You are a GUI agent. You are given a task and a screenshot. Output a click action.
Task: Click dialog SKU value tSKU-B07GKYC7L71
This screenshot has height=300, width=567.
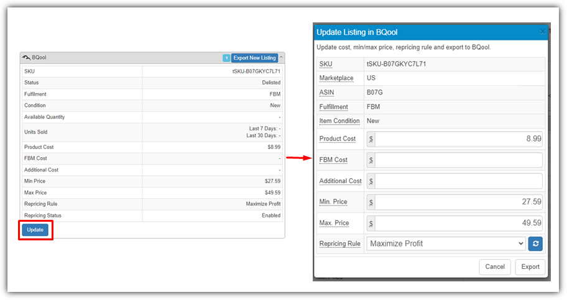click(396, 64)
